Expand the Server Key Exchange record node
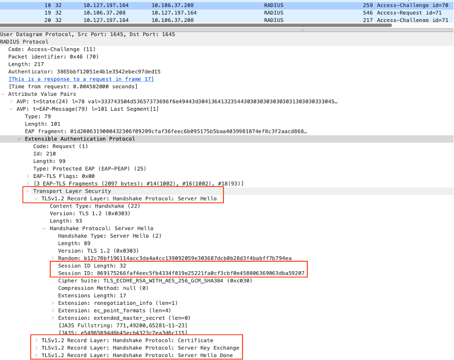The width and height of the screenshot is (454, 360). coord(36,348)
